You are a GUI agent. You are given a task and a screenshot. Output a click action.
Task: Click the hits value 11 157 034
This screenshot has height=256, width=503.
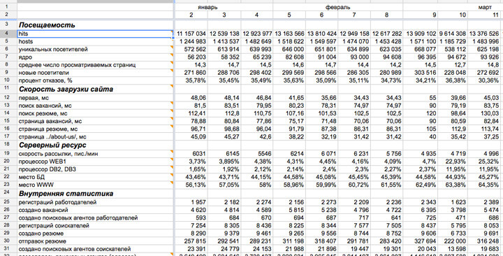191,34
